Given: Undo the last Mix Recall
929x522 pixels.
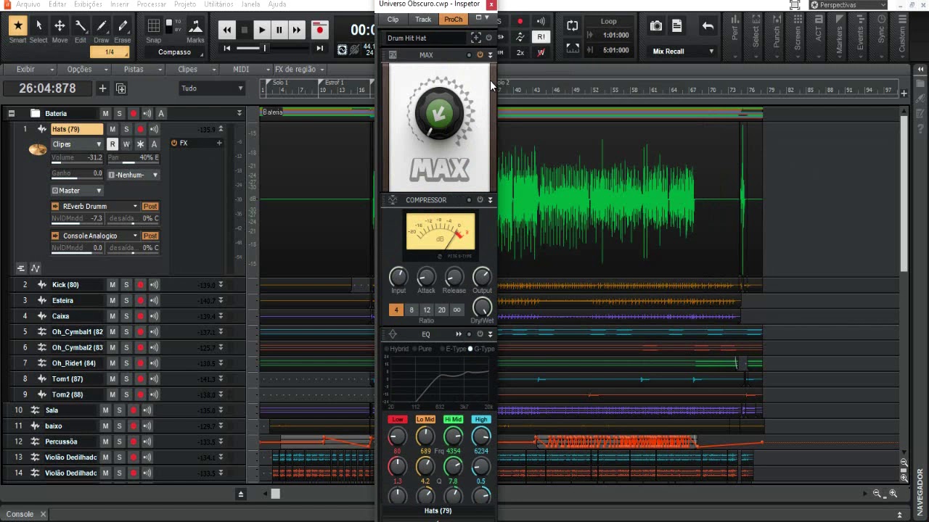Looking at the screenshot, I should coord(708,26).
